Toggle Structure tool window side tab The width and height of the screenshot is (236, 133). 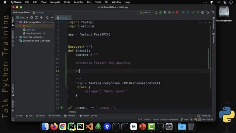coord(13,90)
